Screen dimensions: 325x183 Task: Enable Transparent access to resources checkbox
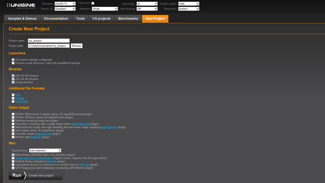(x=13, y=165)
